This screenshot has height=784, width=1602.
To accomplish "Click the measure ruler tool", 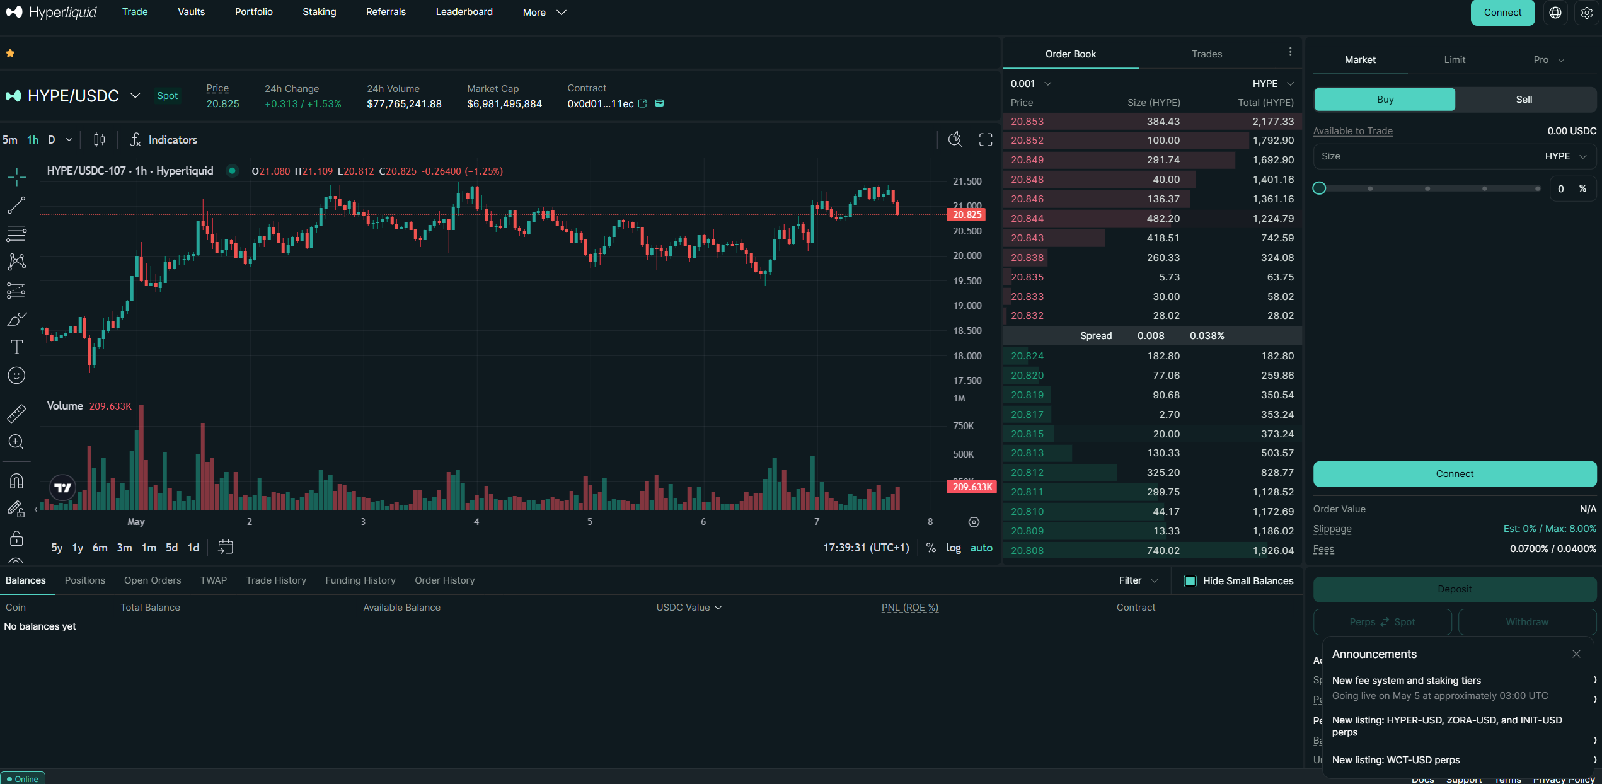I will pyautogui.click(x=16, y=413).
